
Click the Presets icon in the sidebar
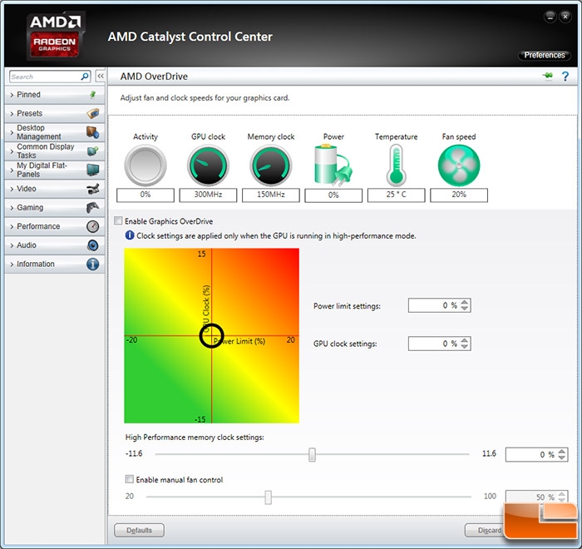coord(93,113)
